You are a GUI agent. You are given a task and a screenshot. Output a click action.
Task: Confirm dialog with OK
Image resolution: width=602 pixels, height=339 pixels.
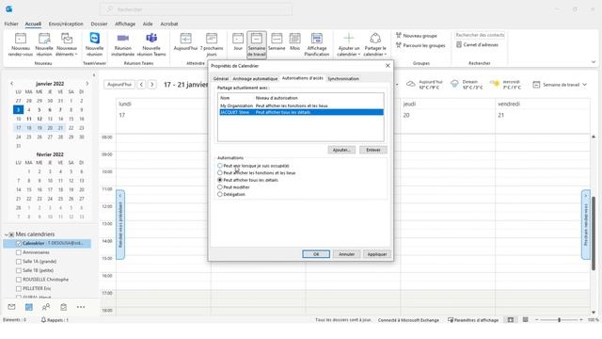pos(316,254)
